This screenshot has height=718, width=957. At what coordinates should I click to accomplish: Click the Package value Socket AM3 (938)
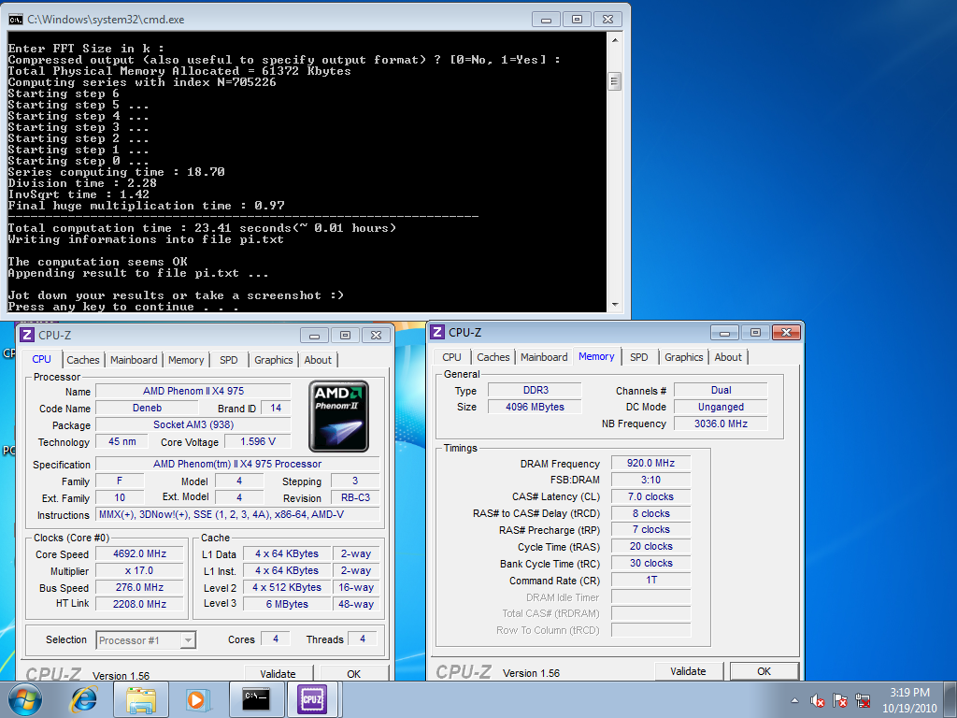click(x=193, y=424)
